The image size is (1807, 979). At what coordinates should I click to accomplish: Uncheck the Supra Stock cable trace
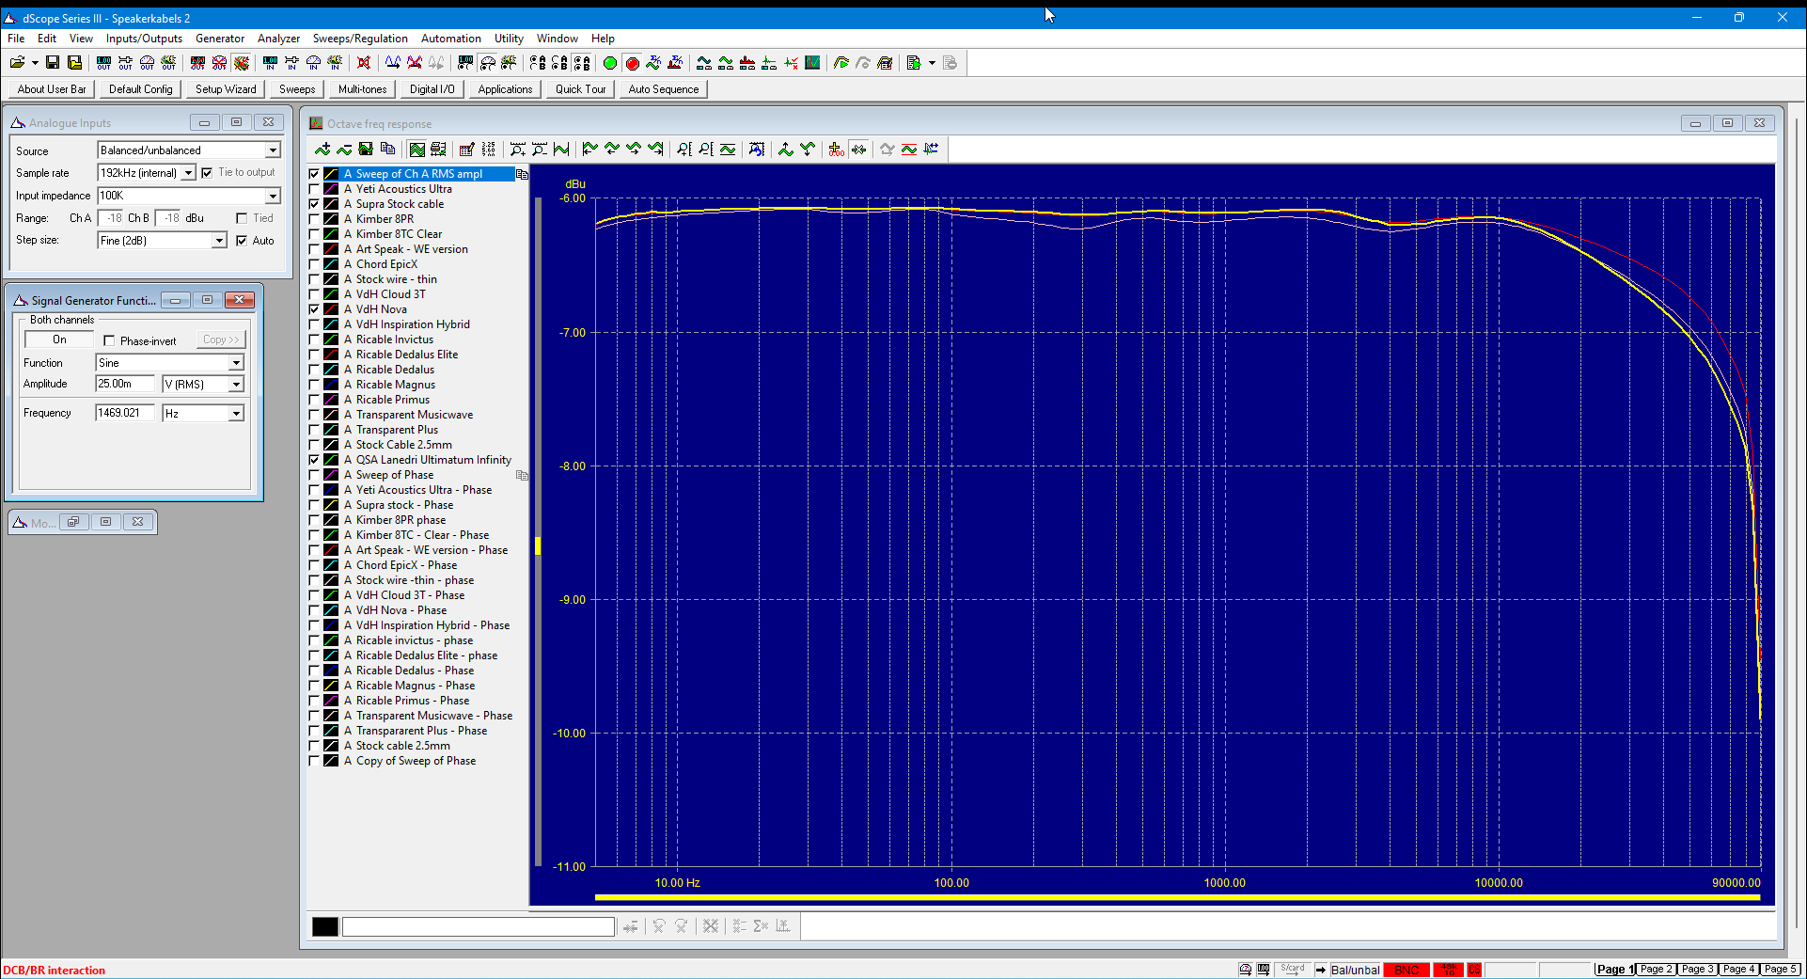pos(314,204)
